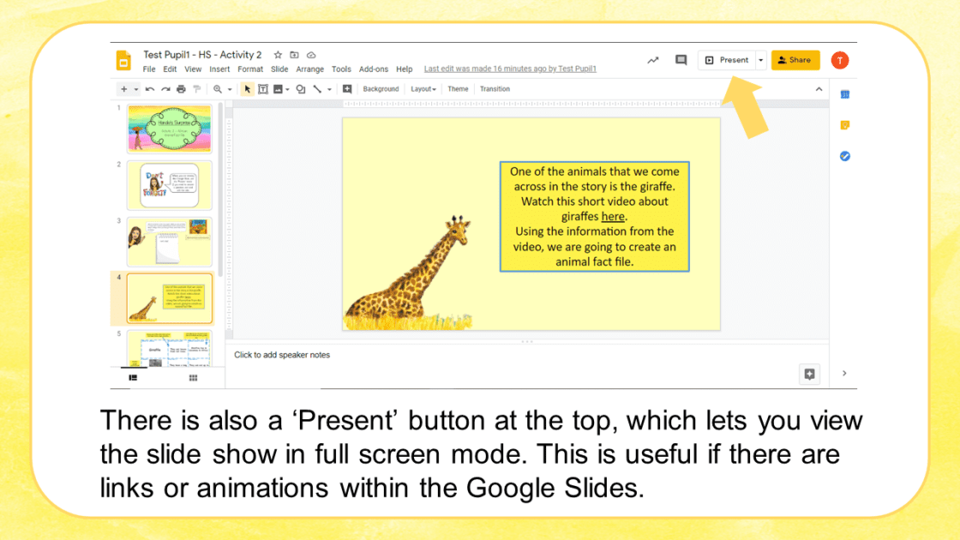Collapse the toolbar with the up chevron
960x540 pixels.
coord(819,89)
